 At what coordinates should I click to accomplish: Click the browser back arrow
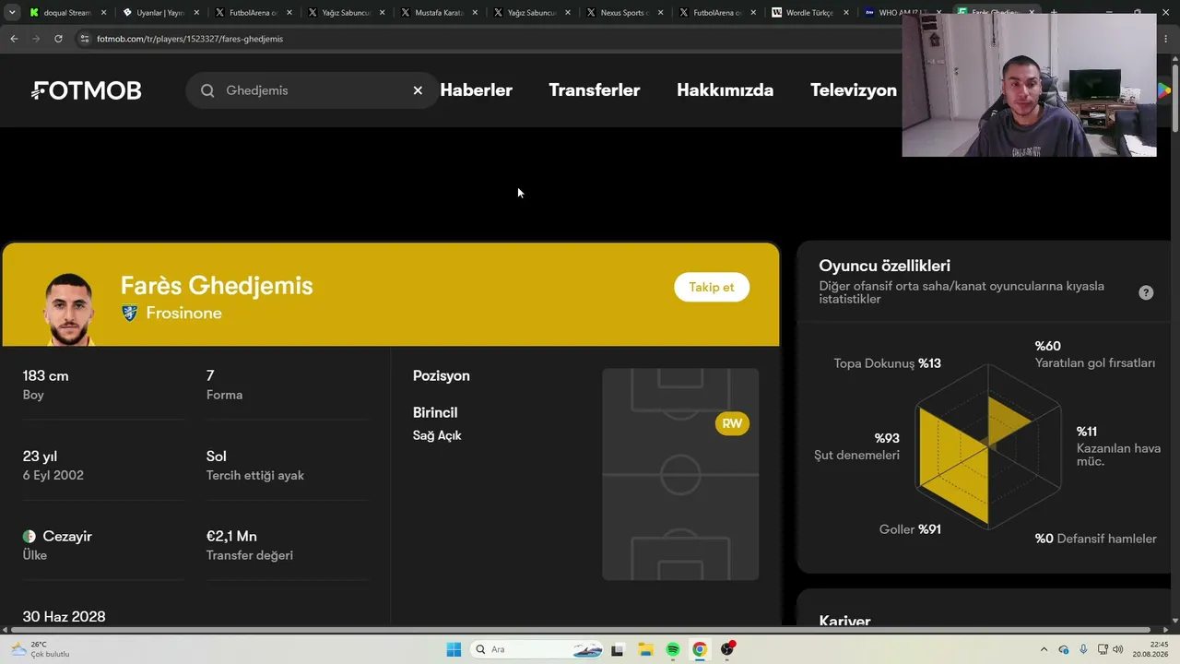pos(14,39)
